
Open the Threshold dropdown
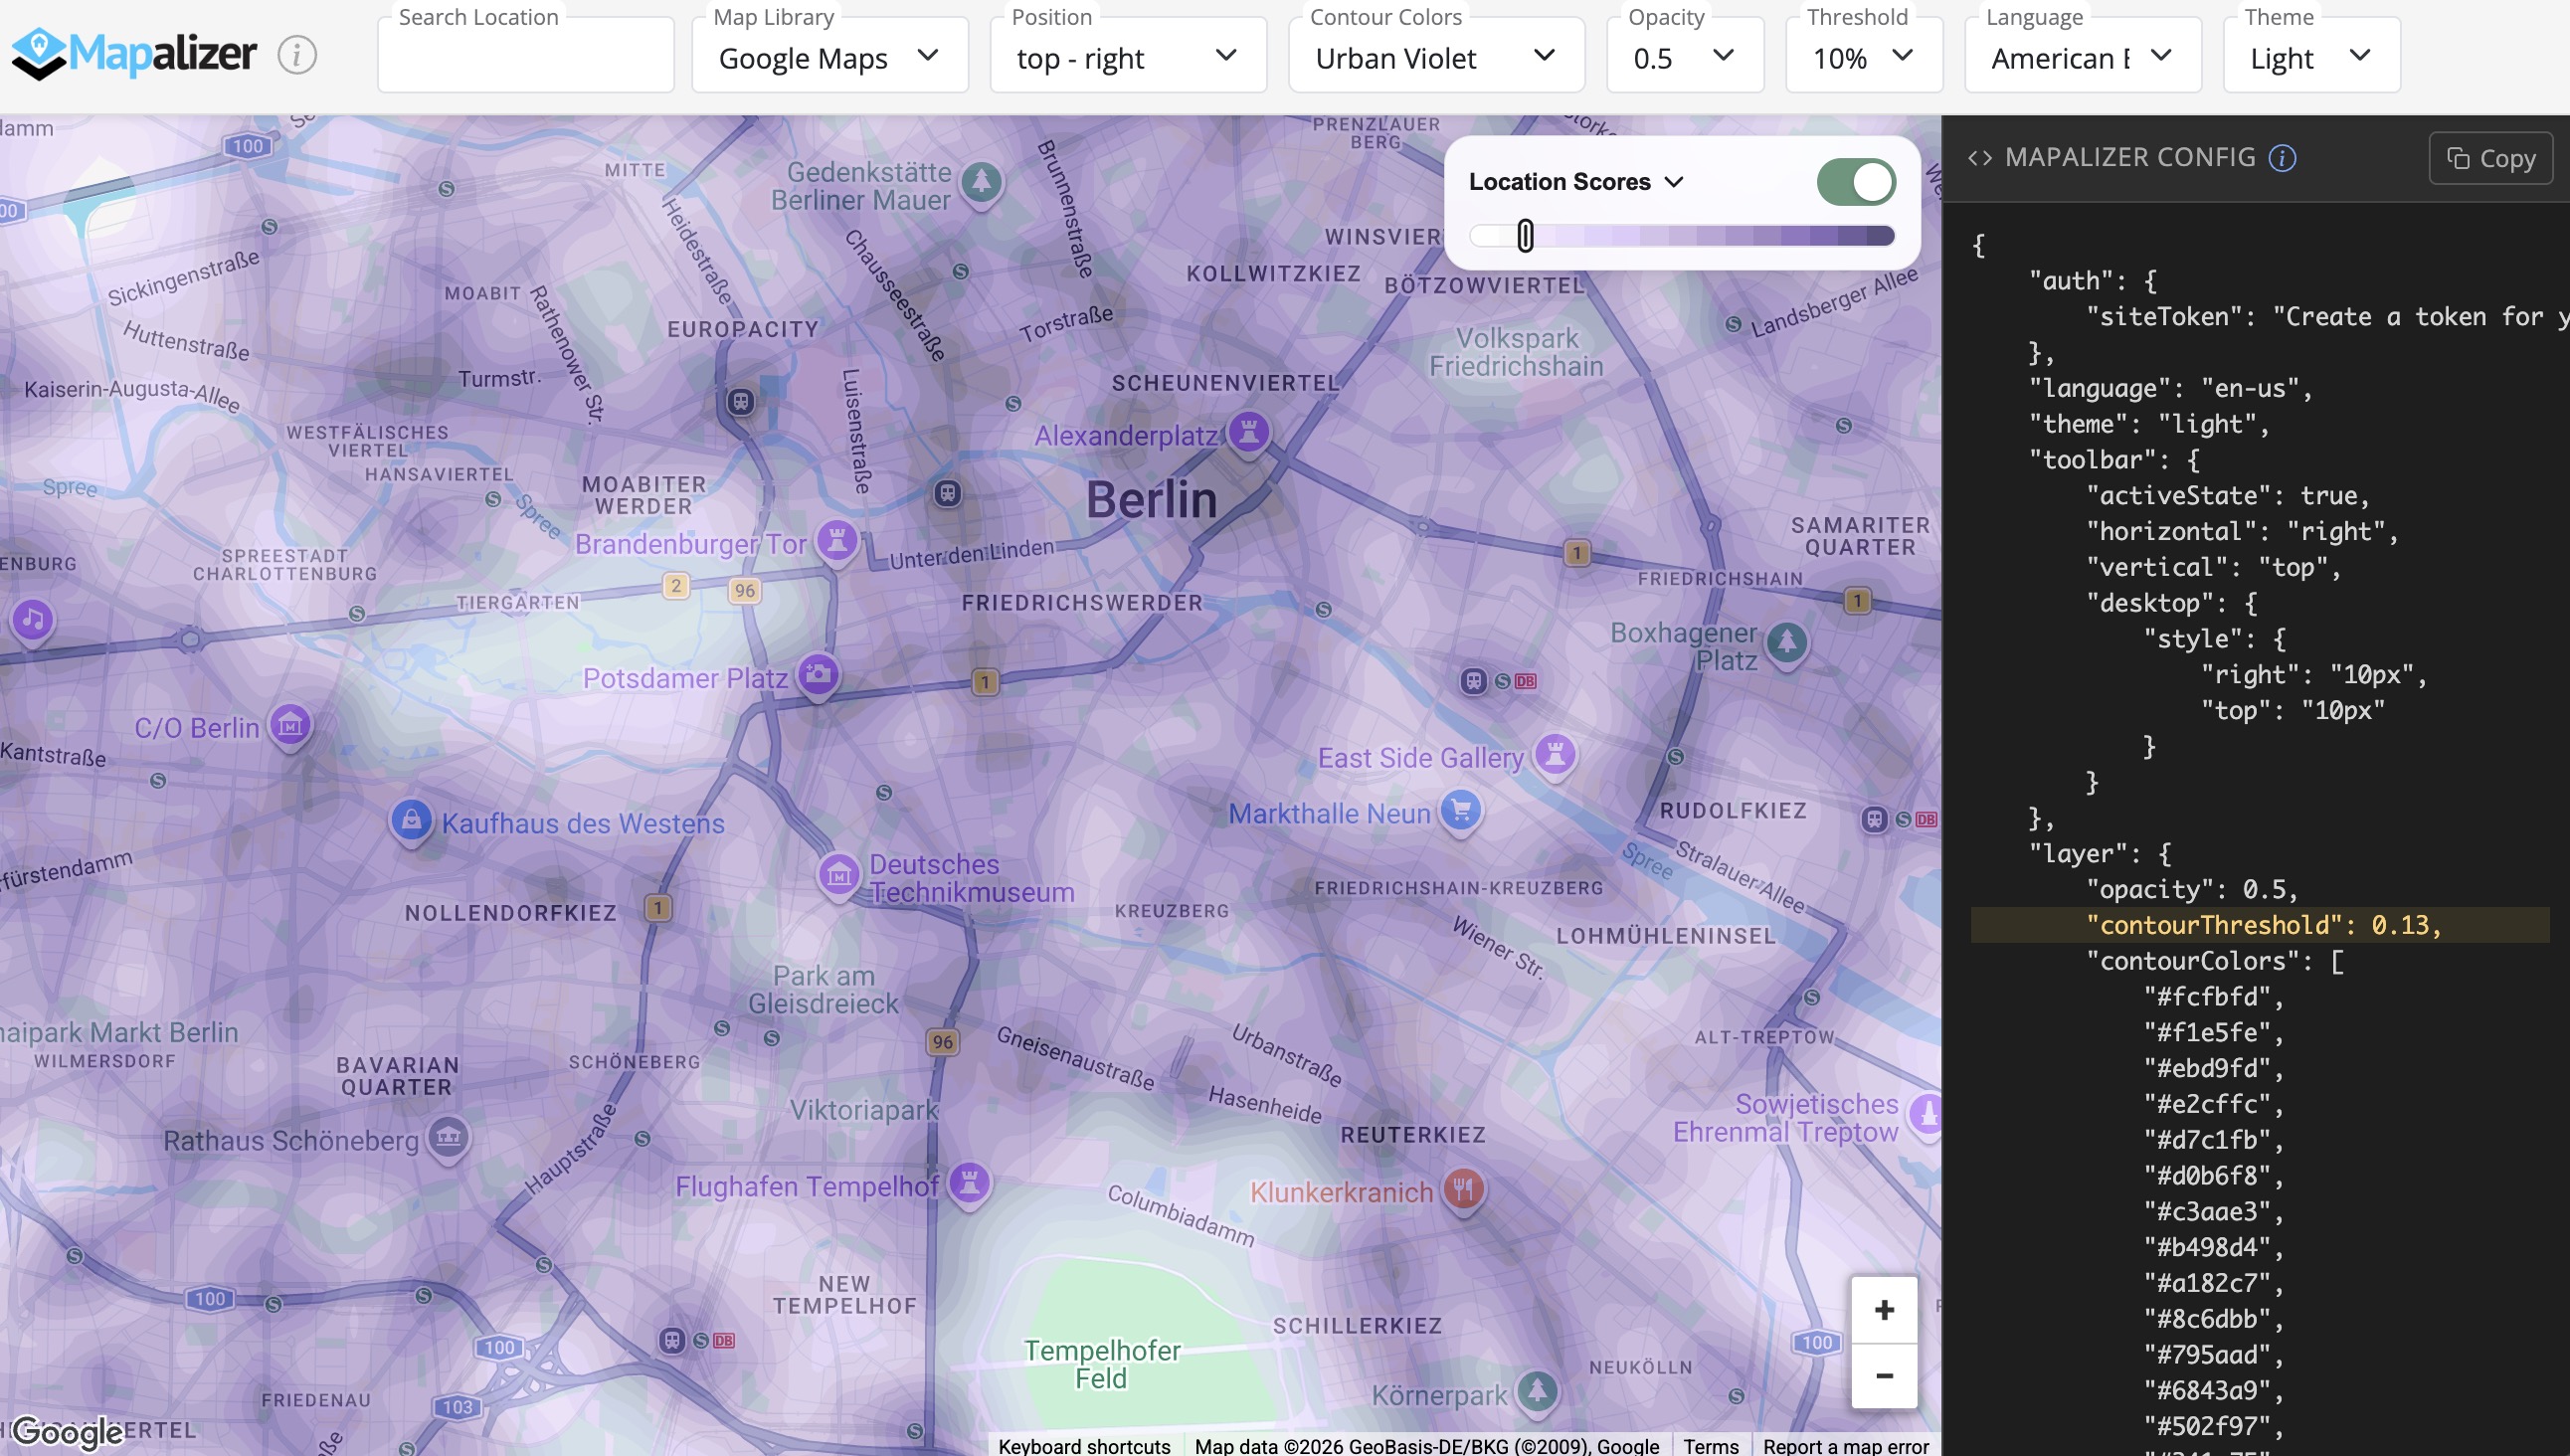click(1864, 57)
